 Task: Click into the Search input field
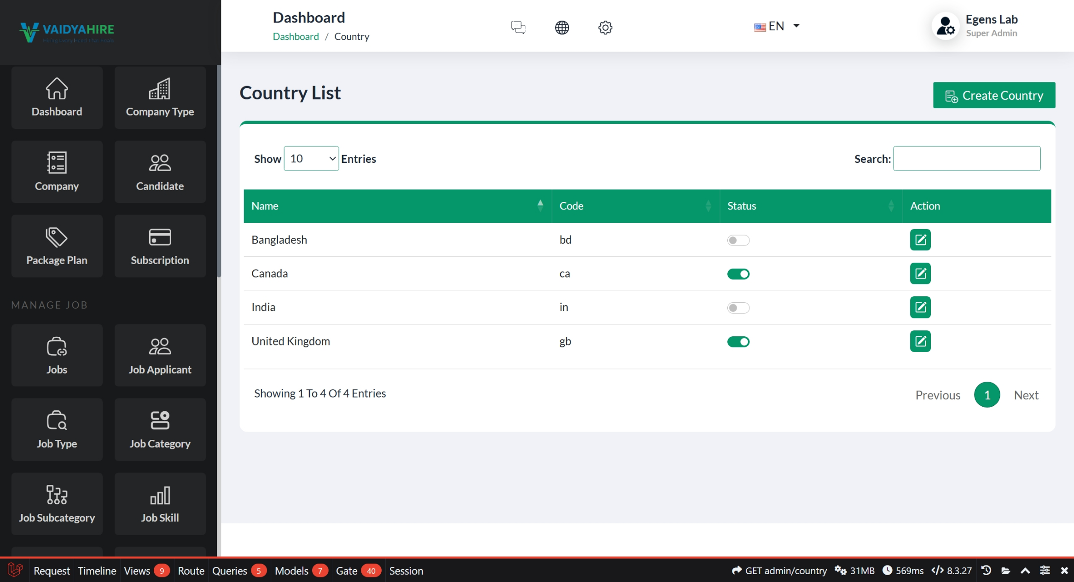click(966, 159)
